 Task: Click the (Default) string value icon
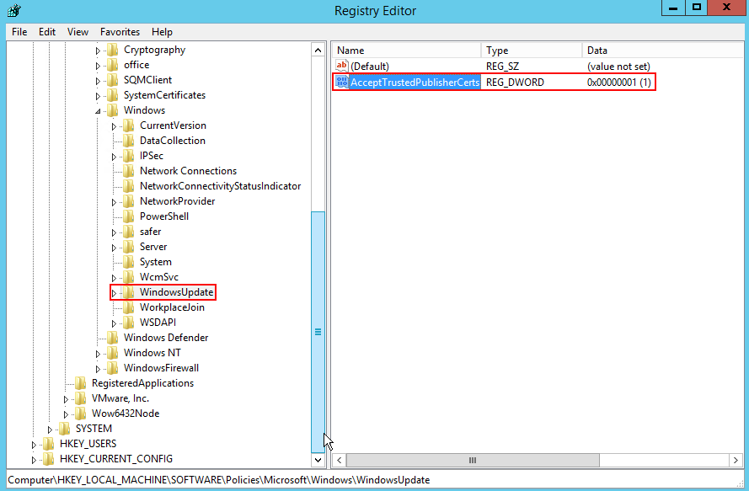pos(341,66)
